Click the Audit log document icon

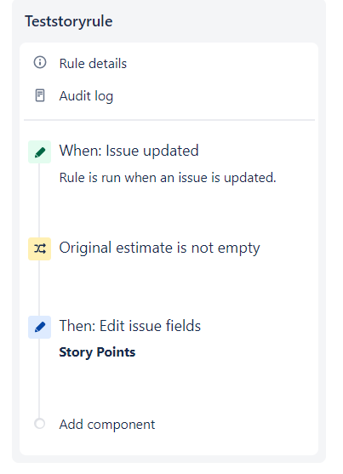pyautogui.click(x=40, y=95)
